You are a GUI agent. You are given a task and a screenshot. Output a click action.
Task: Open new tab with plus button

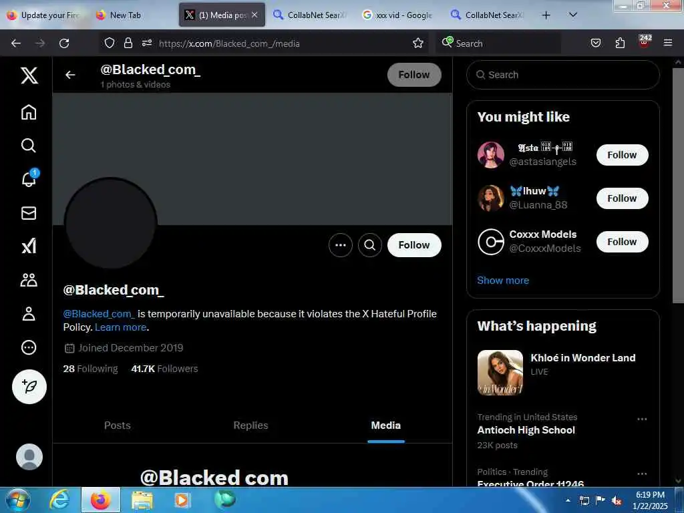(x=546, y=15)
